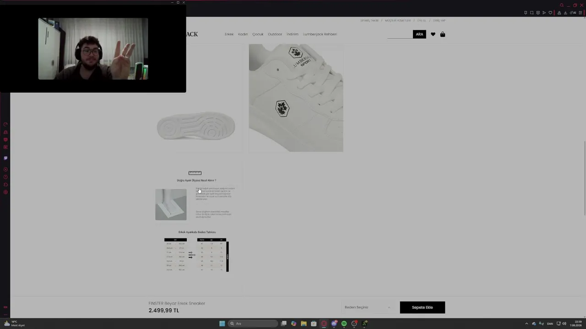Take a snapshot with the toolbar capture icon
Viewport: 586px width, 329px height.
click(532, 13)
